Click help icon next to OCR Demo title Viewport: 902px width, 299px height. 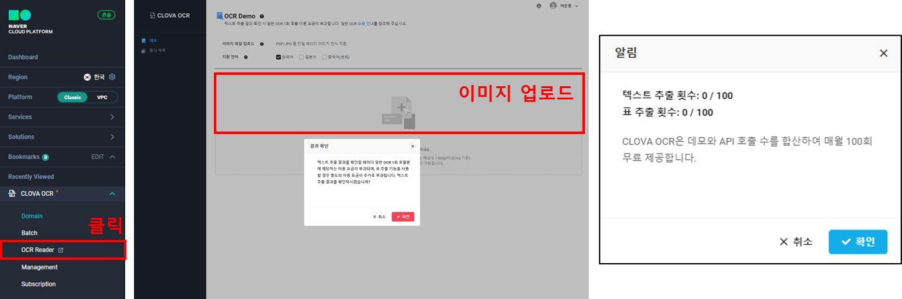[262, 16]
